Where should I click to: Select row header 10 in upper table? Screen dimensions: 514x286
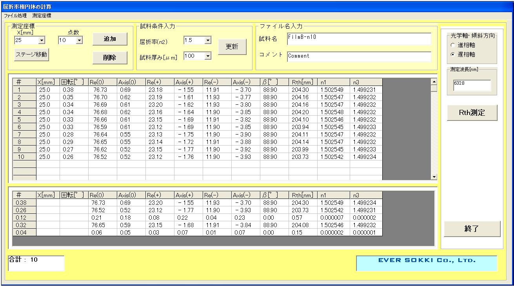(24, 157)
